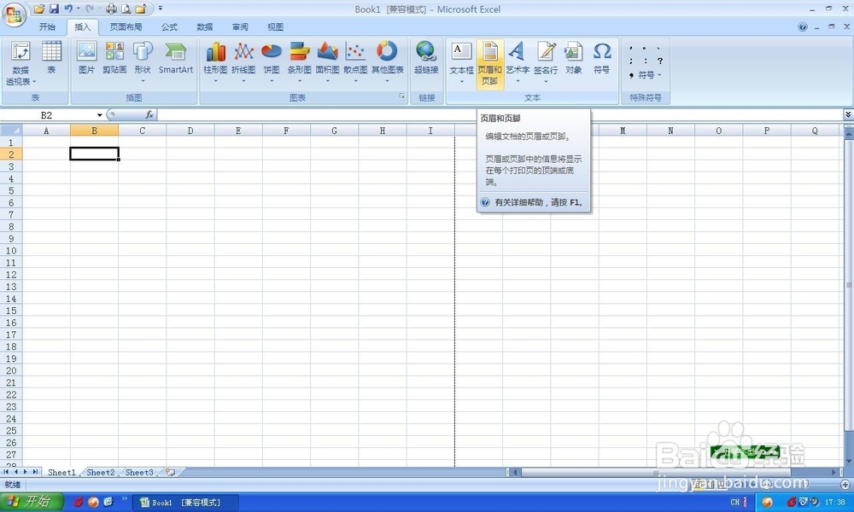Click the Book1 taskbar button

pos(185,503)
